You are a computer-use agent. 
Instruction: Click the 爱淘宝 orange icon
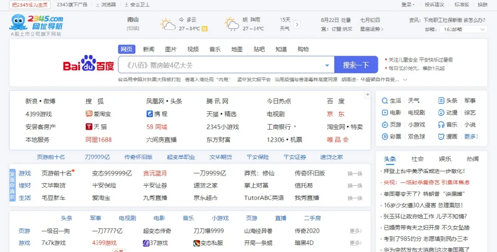tap(89, 114)
